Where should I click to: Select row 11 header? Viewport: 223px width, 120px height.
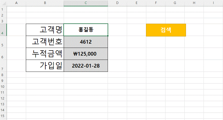[3, 92]
